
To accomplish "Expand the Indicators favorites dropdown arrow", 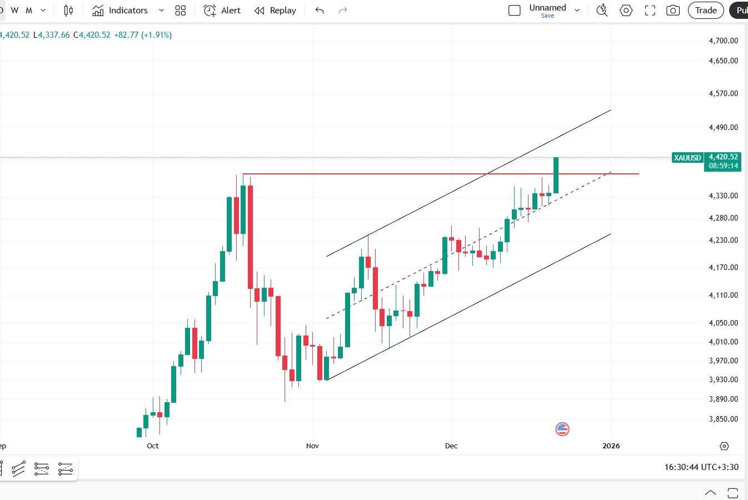I will pos(161,11).
